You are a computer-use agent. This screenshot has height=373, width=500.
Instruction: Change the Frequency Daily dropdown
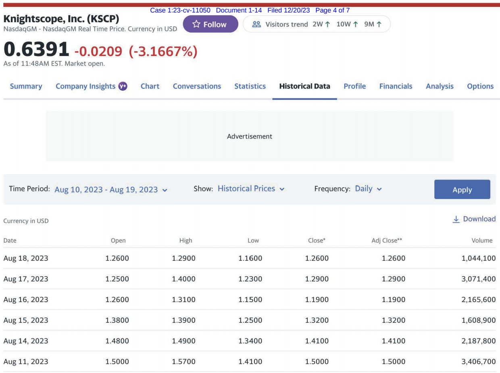[368, 189]
